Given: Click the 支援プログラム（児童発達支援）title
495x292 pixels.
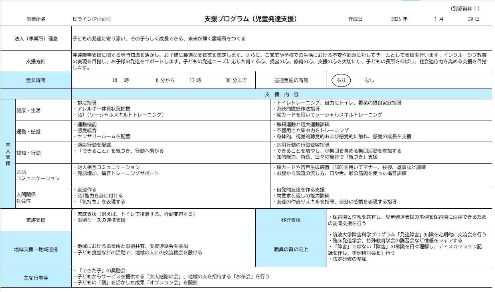Looking at the screenshot, I should pyautogui.click(x=251, y=19).
